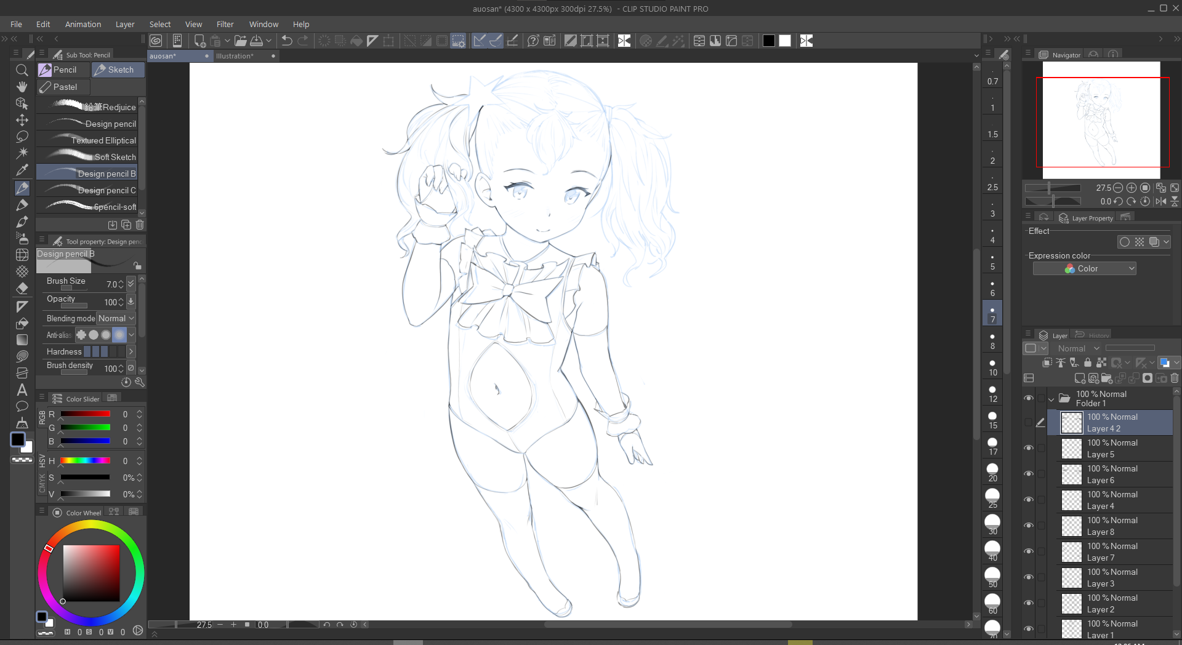Select the Pastel sub tool group
This screenshot has width=1182, height=645.
(x=63, y=87)
